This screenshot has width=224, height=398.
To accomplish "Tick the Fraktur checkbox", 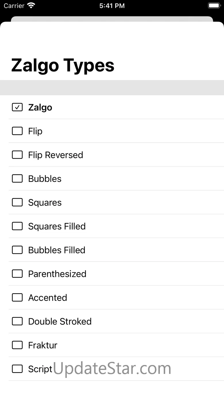I will (17, 345).
